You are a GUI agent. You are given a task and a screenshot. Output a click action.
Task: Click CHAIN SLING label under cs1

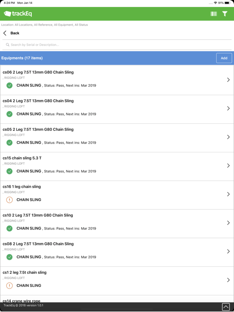[29, 286]
